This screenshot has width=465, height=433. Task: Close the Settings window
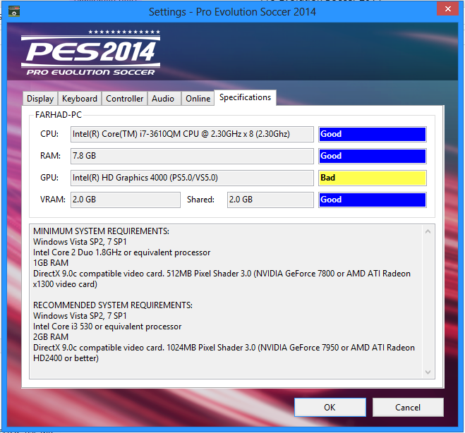coord(448,9)
